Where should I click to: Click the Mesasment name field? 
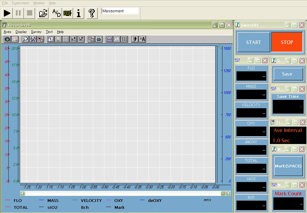(120, 11)
